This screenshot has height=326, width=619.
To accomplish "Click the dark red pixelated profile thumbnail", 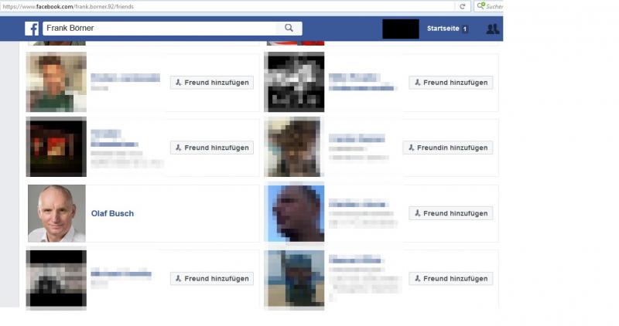I will (56, 148).
